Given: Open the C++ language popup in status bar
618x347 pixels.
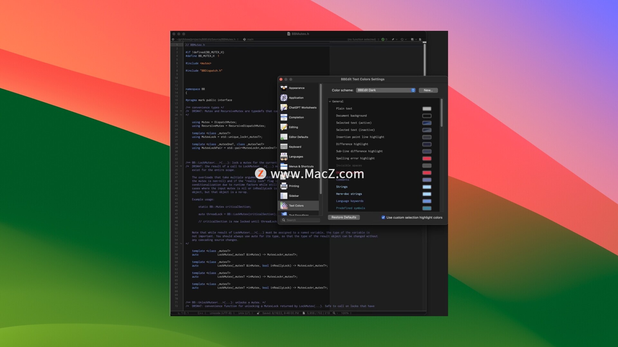Looking at the screenshot, I should pyautogui.click(x=202, y=313).
